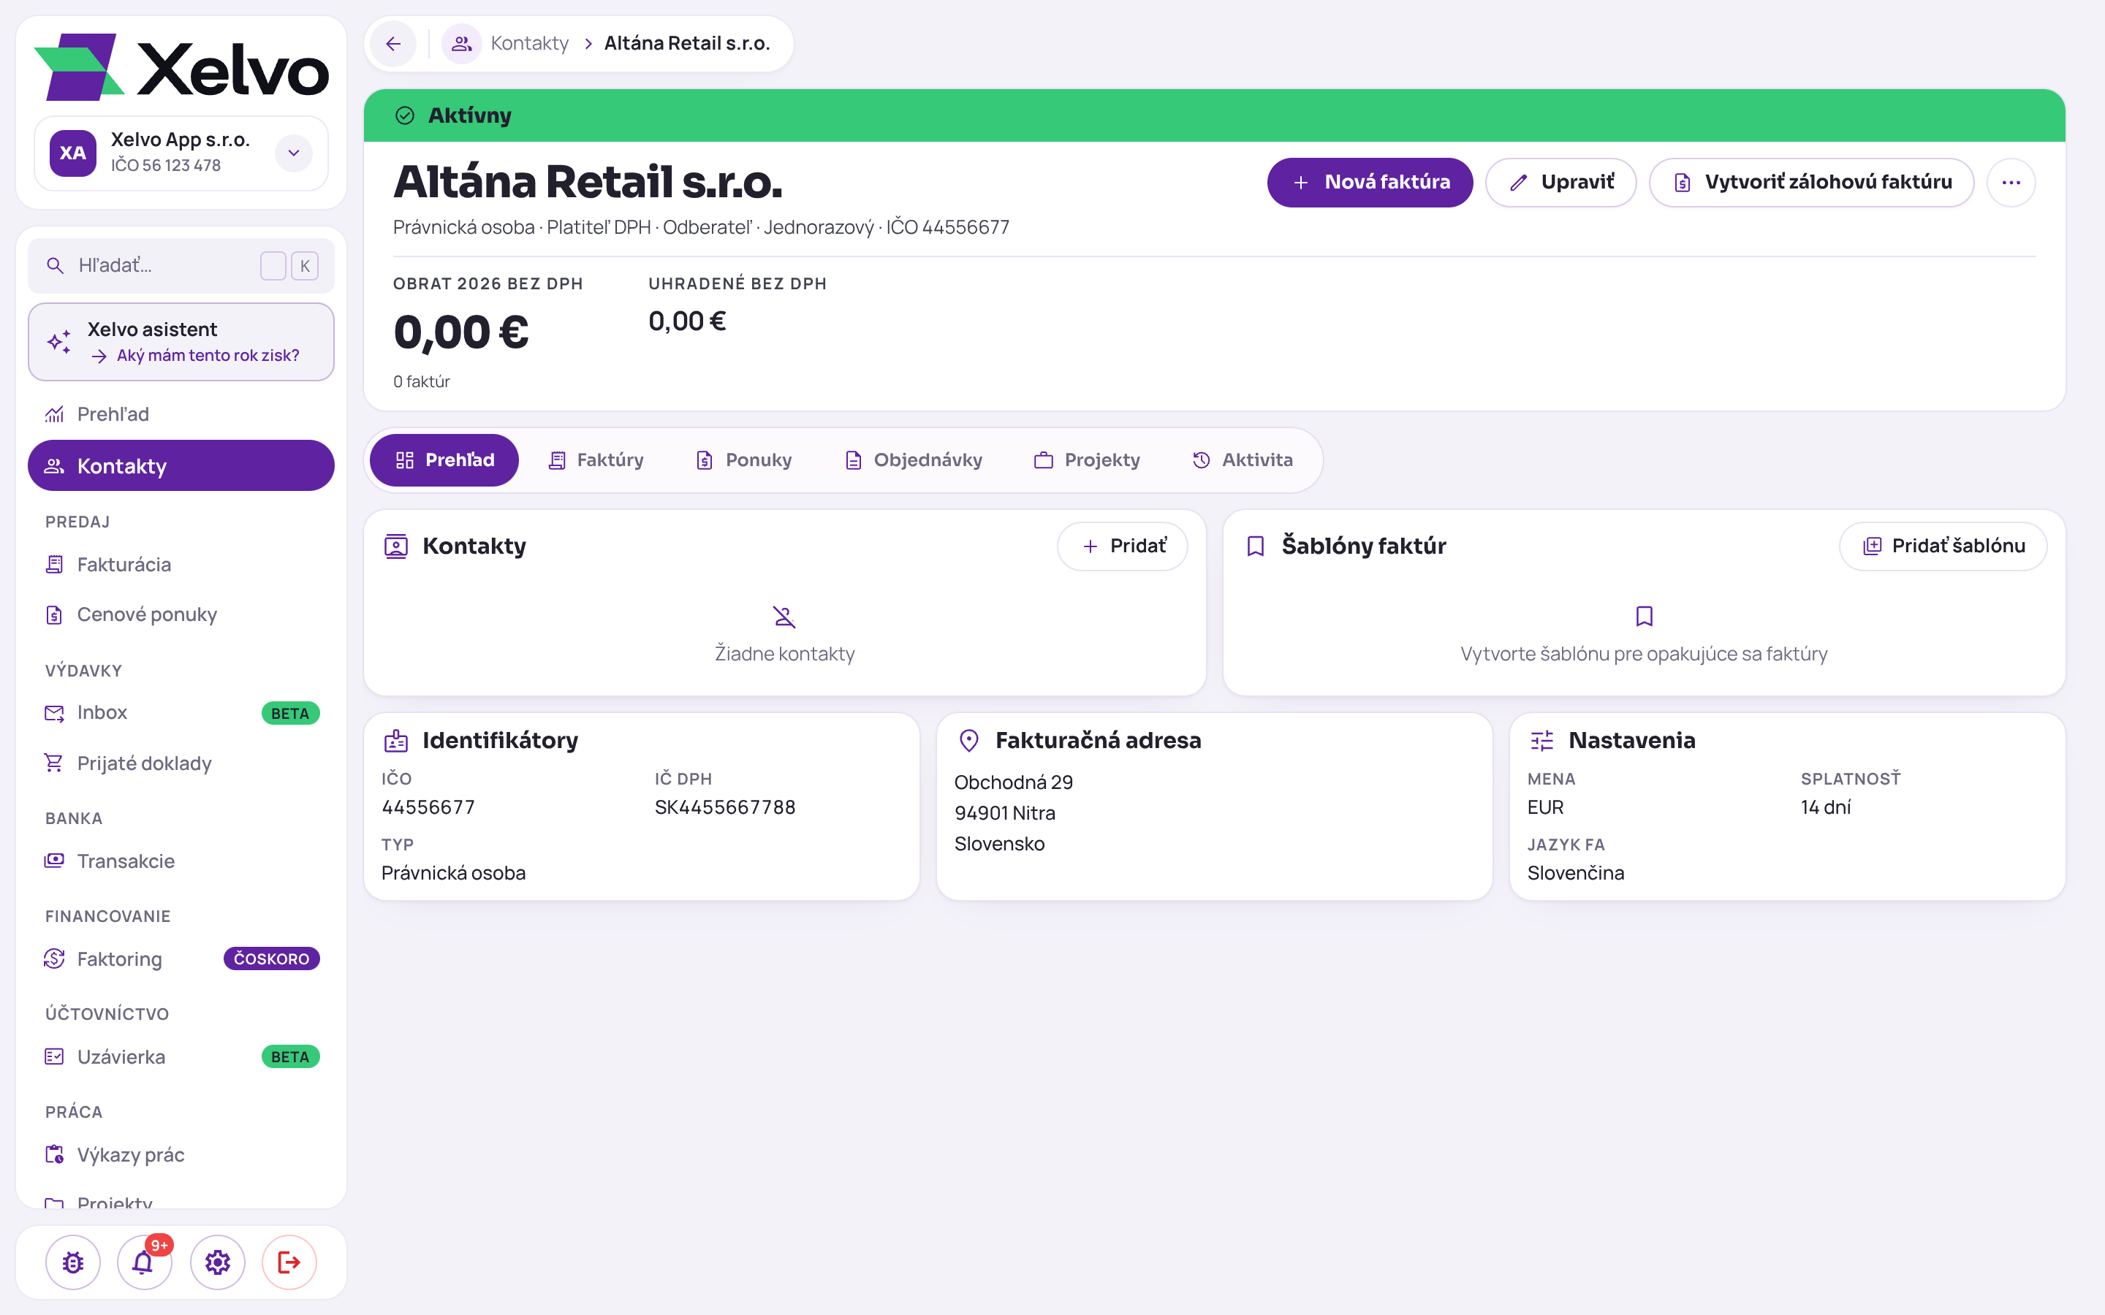Click the contacts icon in breadcrumb
The width and height of the screenshot is (2105, 1315).
[462, 44]
